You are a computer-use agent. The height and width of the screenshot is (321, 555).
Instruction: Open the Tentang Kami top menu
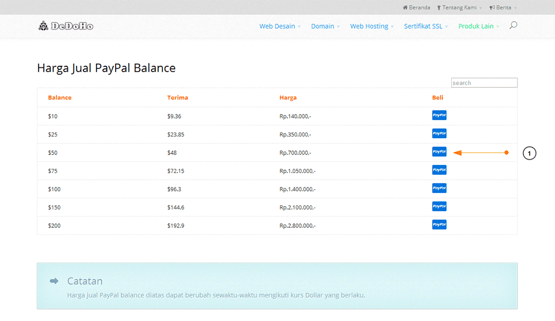click(x=459, y=8)
